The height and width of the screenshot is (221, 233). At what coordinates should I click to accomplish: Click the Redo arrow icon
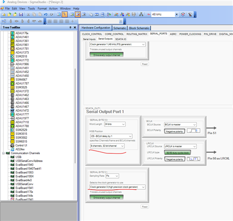pyautogui.click(x=51, y=14)
